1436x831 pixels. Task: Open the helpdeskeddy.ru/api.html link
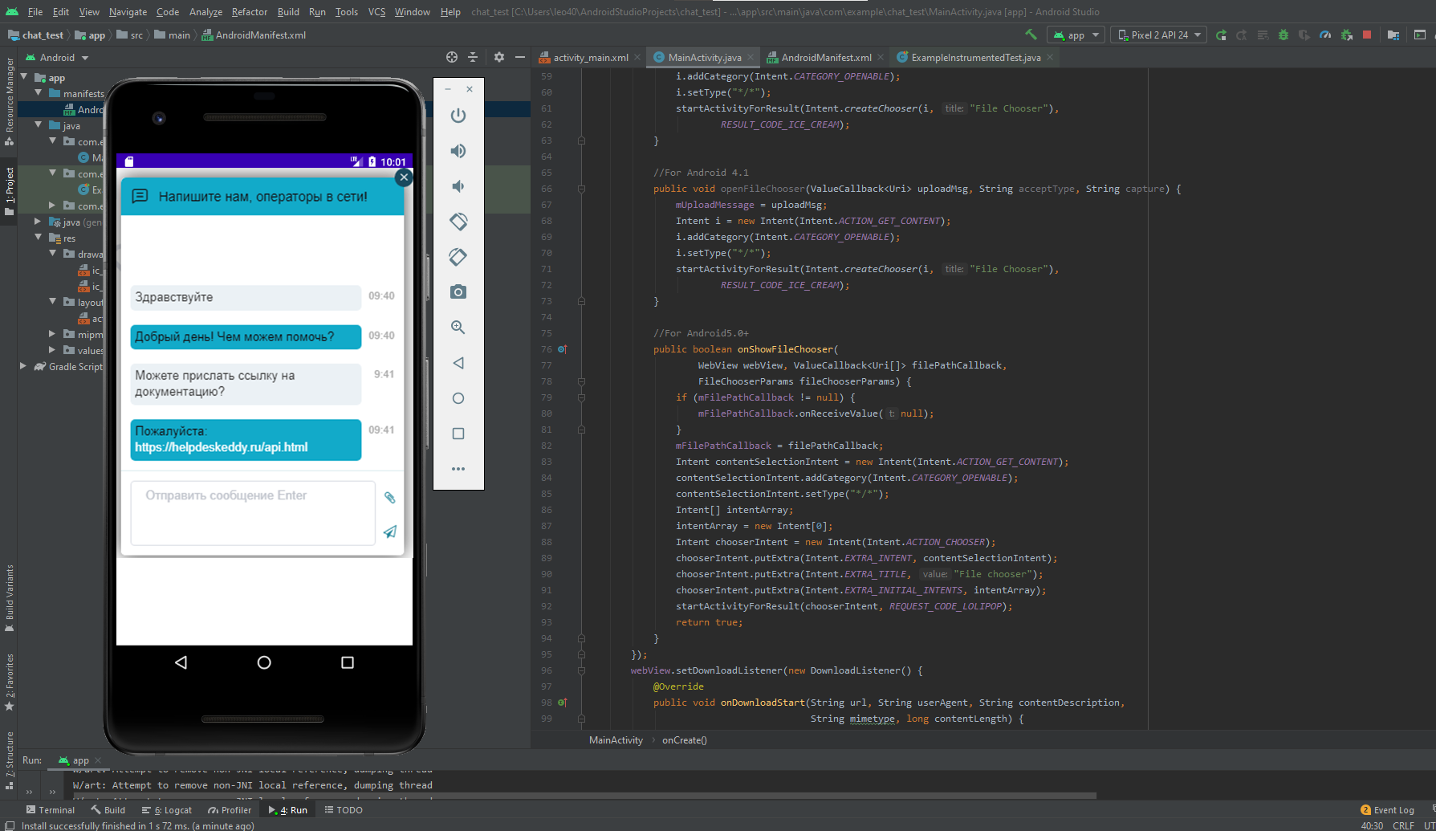point(221,447)
